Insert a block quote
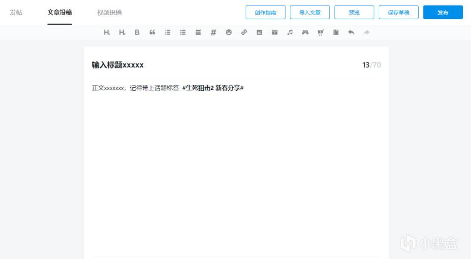 [152, 32]
